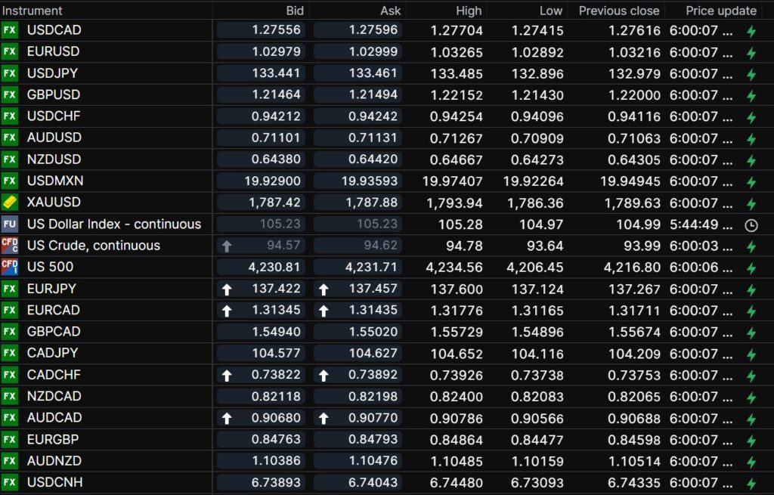The image size is (774, 495).
Task: Click the clock icon in US Dollar Index row
Action: pyautogui.click(x=751, y=224)
